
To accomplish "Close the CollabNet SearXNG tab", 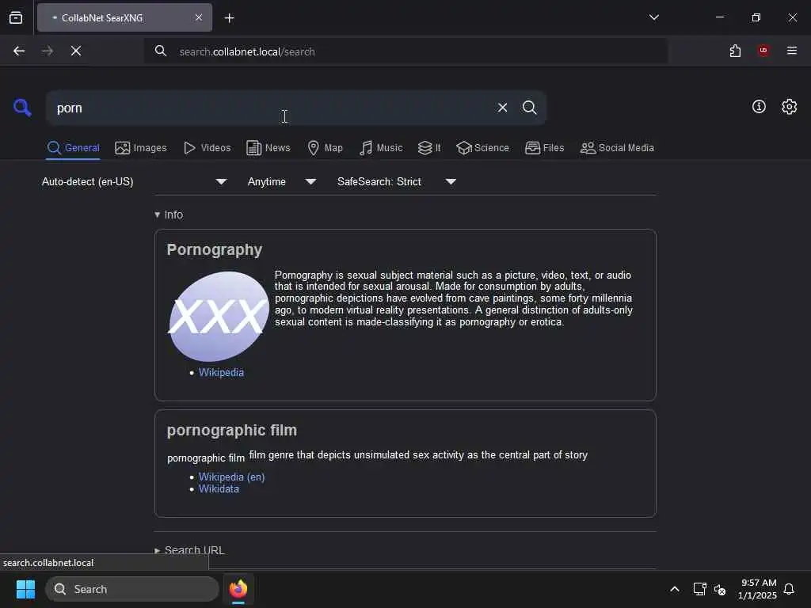I will click(x=199, y=17).
